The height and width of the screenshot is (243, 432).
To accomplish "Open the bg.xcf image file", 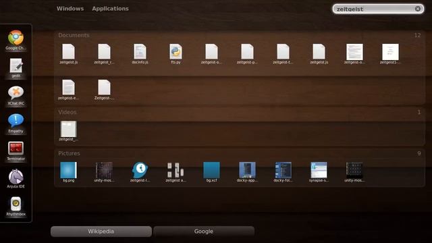I will pos(211,172).
